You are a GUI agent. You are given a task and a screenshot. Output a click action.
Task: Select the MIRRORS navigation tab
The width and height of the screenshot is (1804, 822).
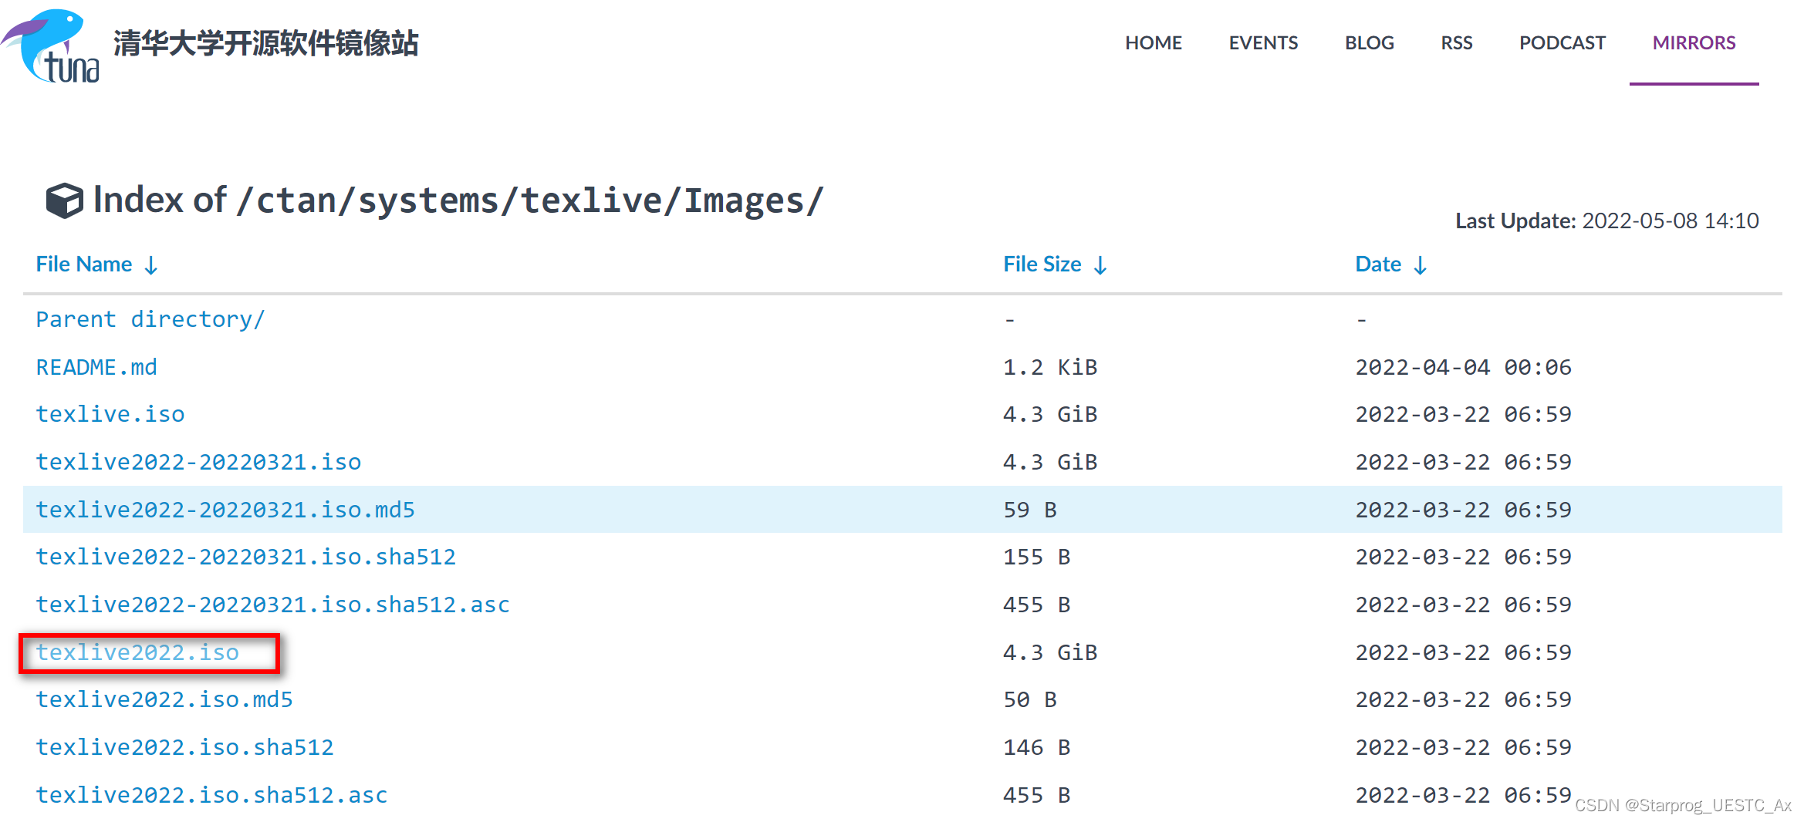pos(1694,43)
